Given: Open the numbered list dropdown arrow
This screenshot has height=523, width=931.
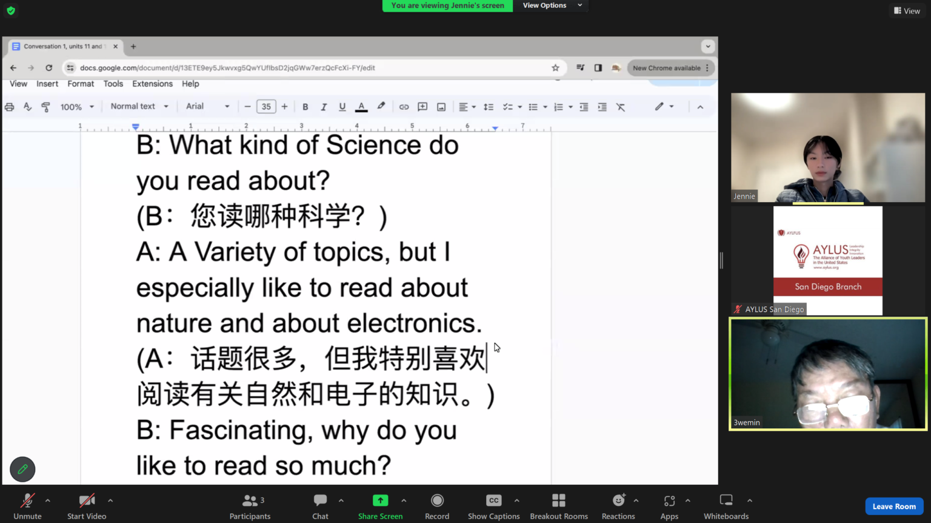Looking at the screenshot, I should click(x=571, y=107).
